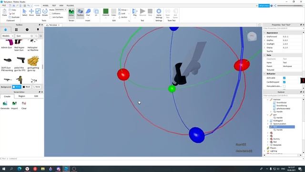Click Duplicate in the Clipboard group
Image resolution: width=305 pixels, height=172 pixels.
(14, 17)
